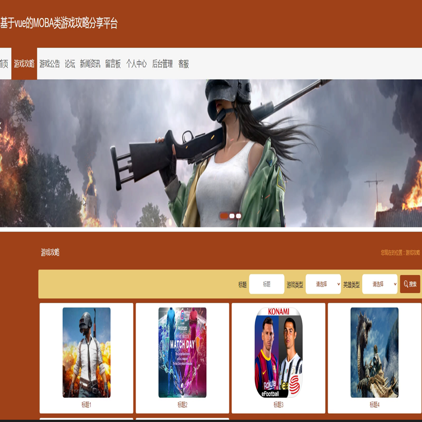422x422 pixels.
Task: Expand the 英雄类型 dropdown
Action: coord(380,284)
